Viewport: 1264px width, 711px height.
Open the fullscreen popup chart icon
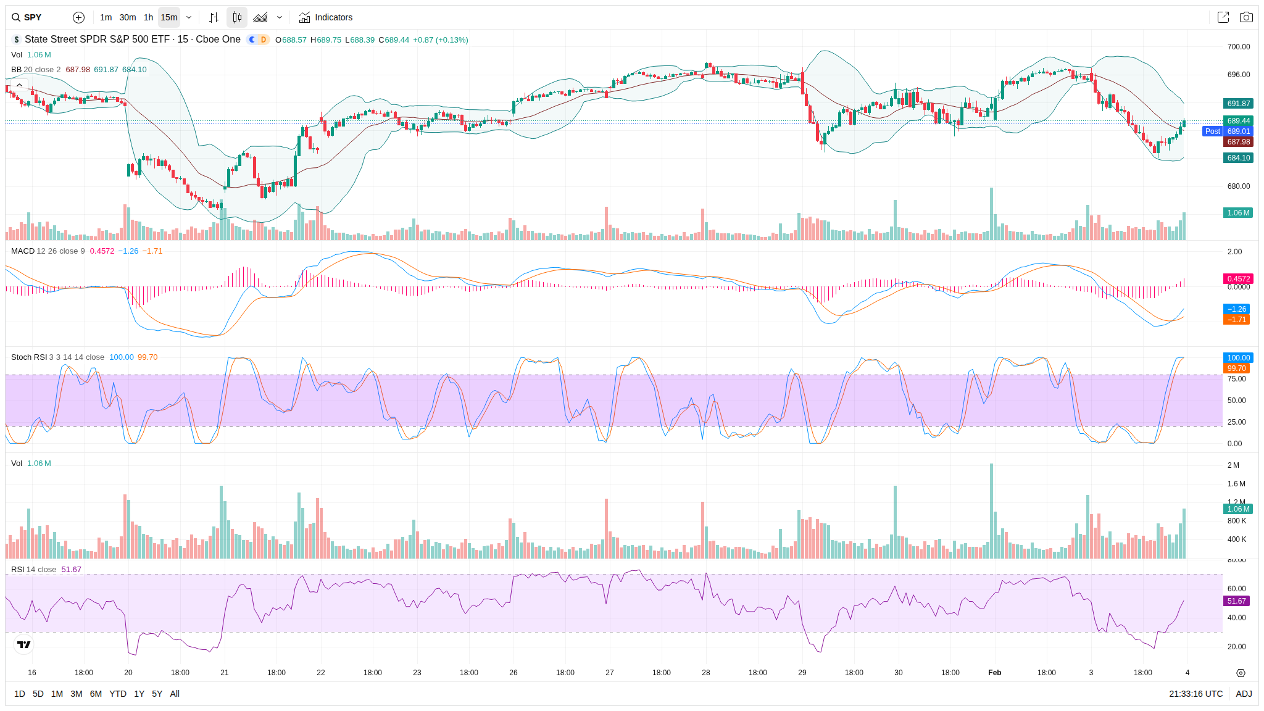click(x=1223, y=17)
